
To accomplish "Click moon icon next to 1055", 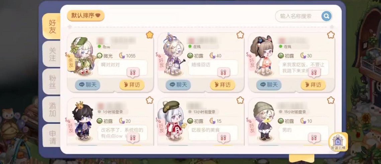I will tap(122, 56).
